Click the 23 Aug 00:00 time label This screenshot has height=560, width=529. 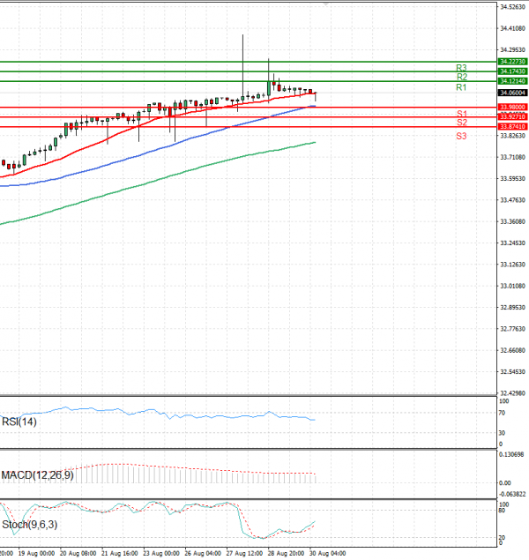pyautogui.click(x=161, y=553)
